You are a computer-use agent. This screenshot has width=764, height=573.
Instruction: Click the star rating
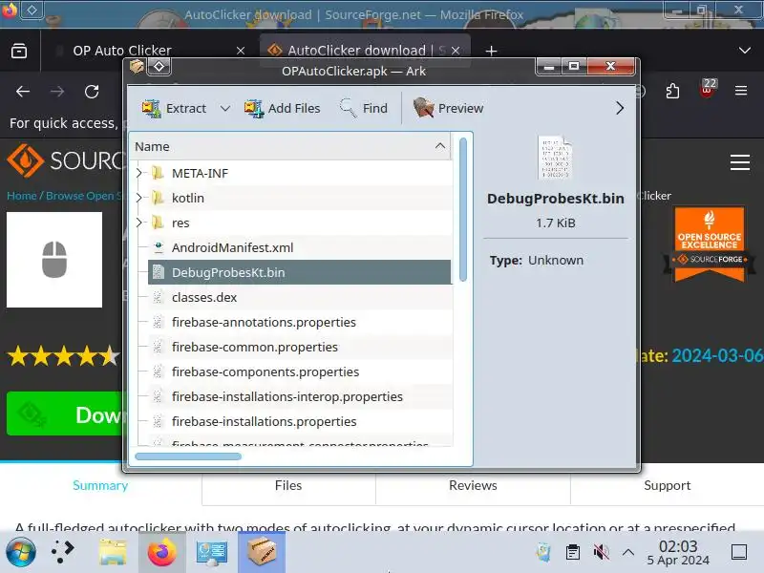coord(63,356)
